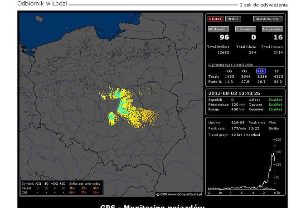Click the Total Strikes value 12682

(223, 52)
